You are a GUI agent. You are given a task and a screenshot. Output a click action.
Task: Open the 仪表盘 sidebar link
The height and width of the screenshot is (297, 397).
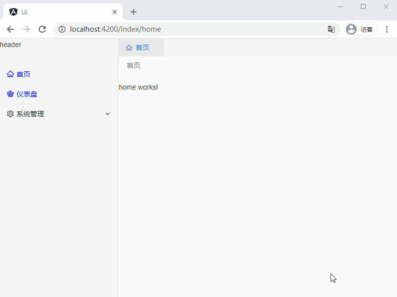coord(27,94)
